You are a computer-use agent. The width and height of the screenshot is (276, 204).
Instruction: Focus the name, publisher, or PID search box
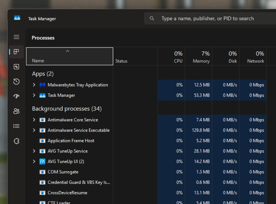pyautogui.click(x=210, y=18)
